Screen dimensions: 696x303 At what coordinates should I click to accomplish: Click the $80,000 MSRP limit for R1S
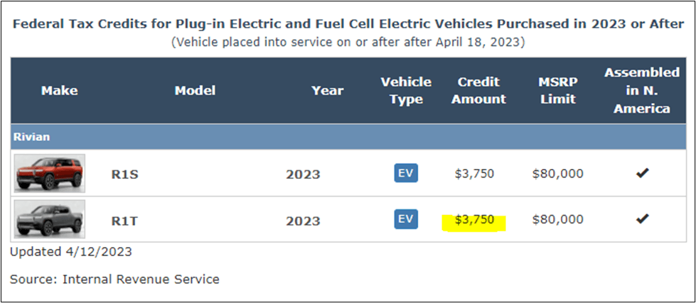point(557,174)
